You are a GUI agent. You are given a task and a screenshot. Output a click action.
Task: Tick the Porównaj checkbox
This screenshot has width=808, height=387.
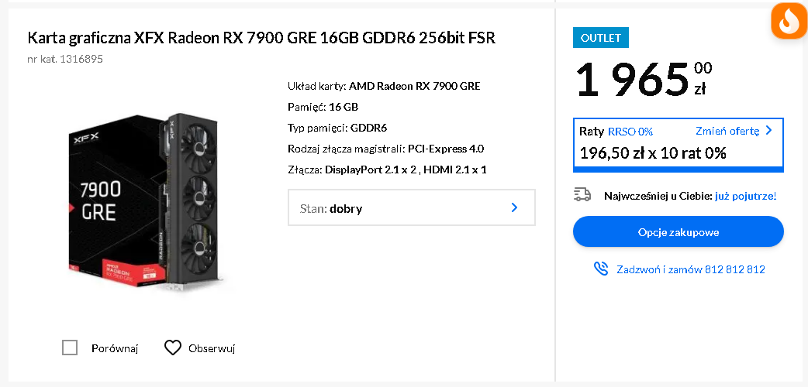pos(70,348)
